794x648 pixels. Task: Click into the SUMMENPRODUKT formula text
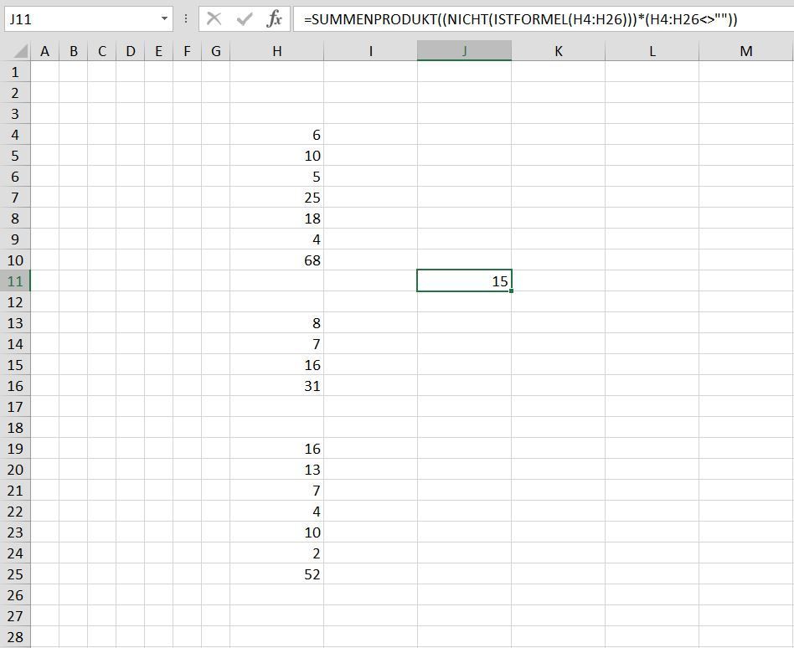click(521, 19)
